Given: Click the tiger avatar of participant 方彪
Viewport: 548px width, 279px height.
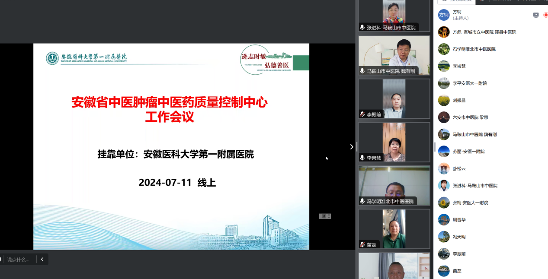Looking at the screenshot, I should pos(444,32).
